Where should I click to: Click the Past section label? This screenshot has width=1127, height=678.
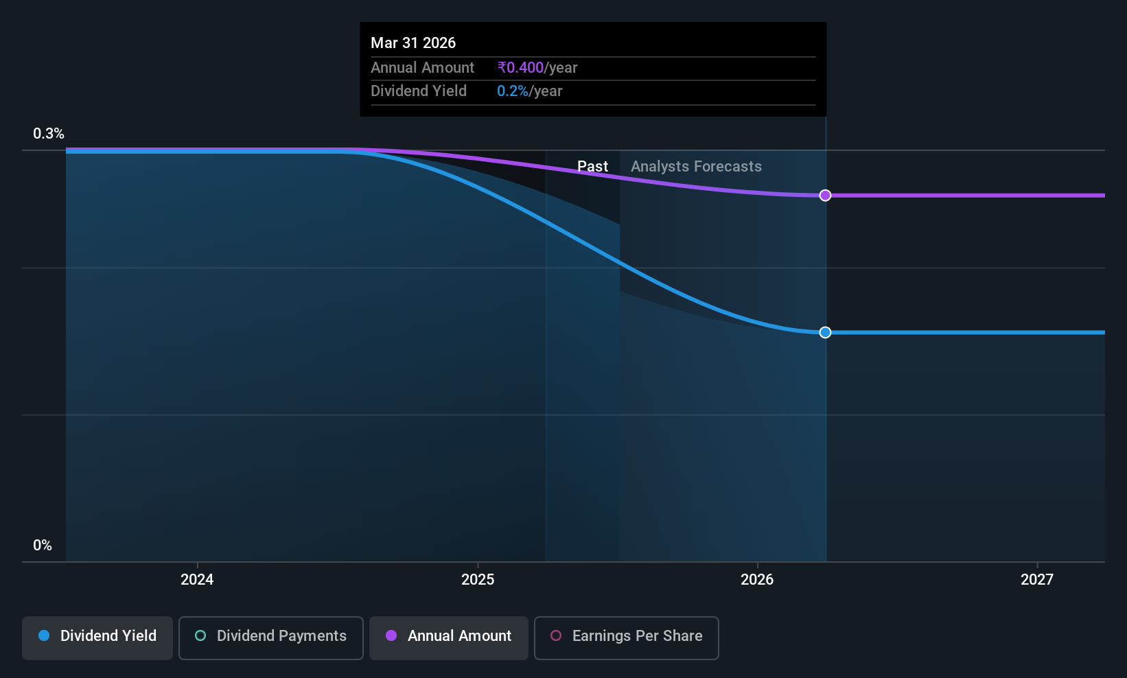[592, 167]
